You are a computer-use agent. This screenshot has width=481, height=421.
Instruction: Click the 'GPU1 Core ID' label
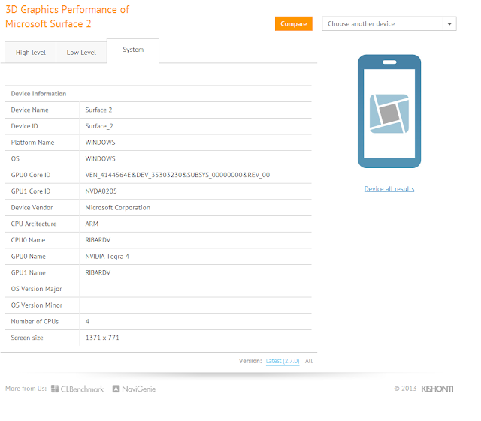pos(31,191)
